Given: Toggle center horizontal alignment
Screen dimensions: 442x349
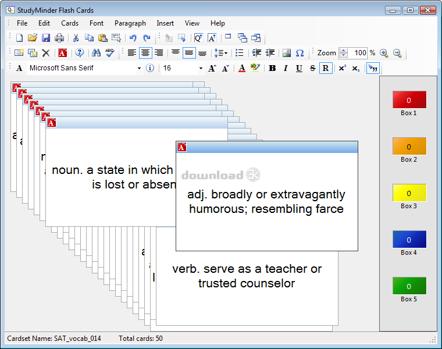Looking at the screenshot, I should (x=145, y=53).
